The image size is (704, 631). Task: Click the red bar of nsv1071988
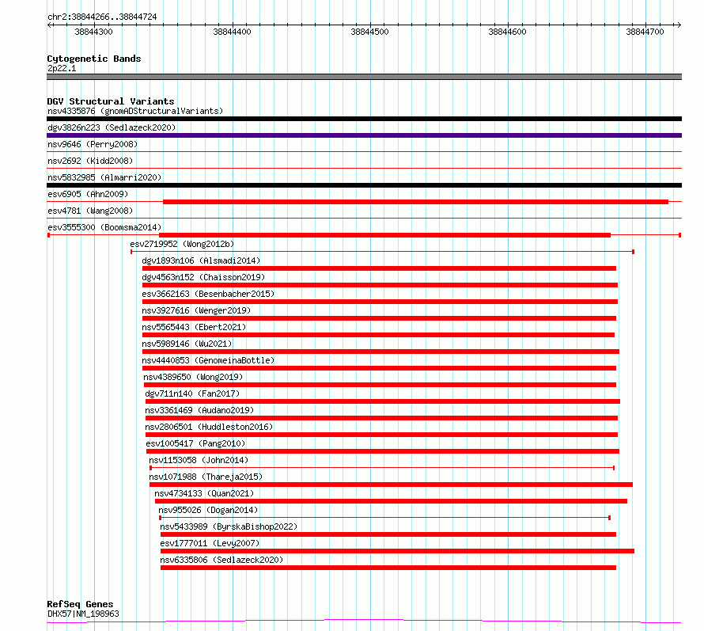coord(391,485)
